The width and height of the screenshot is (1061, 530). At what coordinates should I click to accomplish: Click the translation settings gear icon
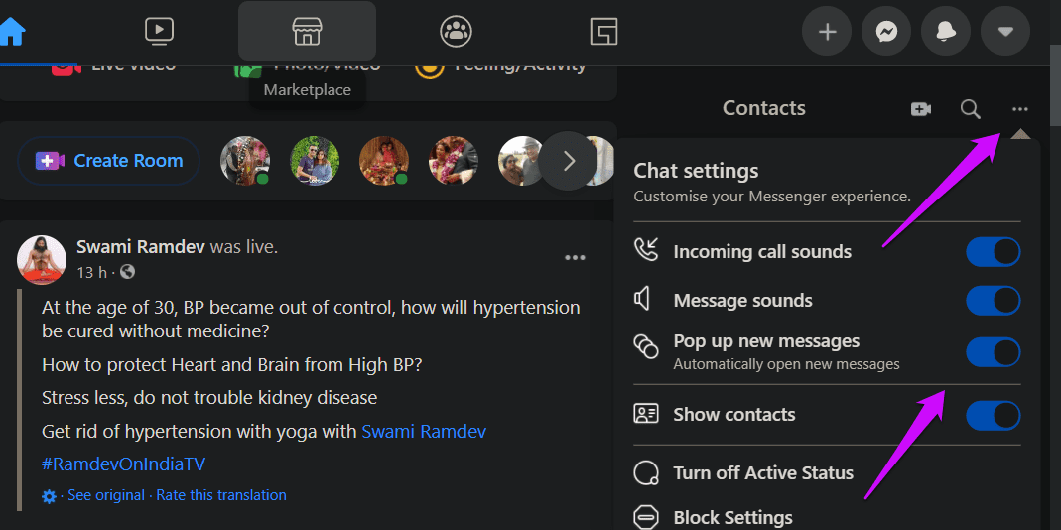coord(50,497)
